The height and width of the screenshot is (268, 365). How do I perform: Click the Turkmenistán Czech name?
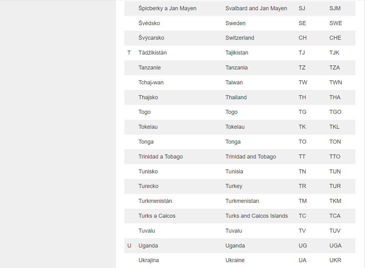click(x=155, y=201)
